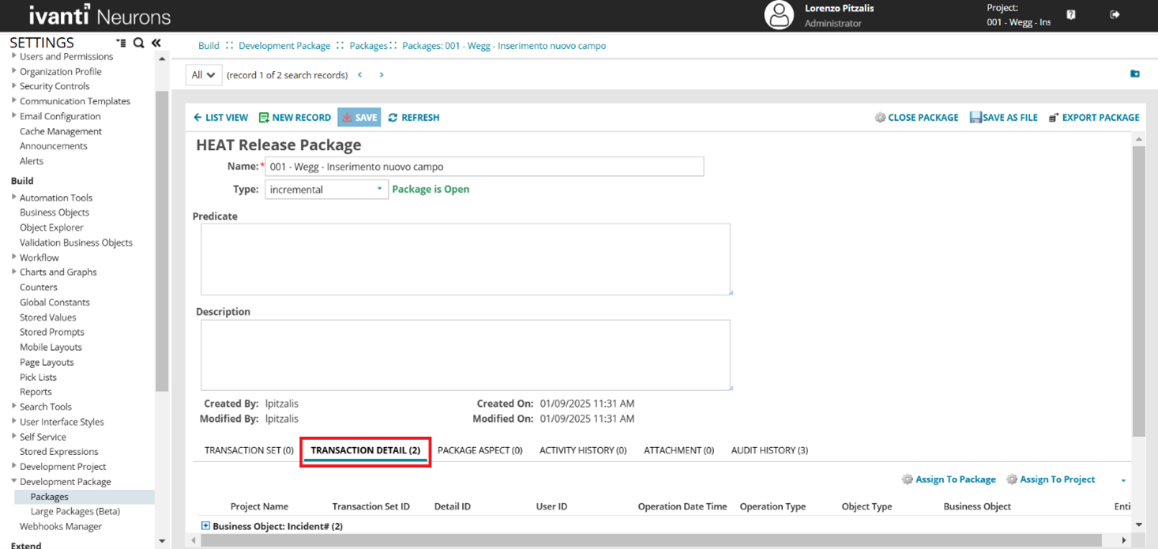Expand Charts and Graphs tree node

coord(14,272)
